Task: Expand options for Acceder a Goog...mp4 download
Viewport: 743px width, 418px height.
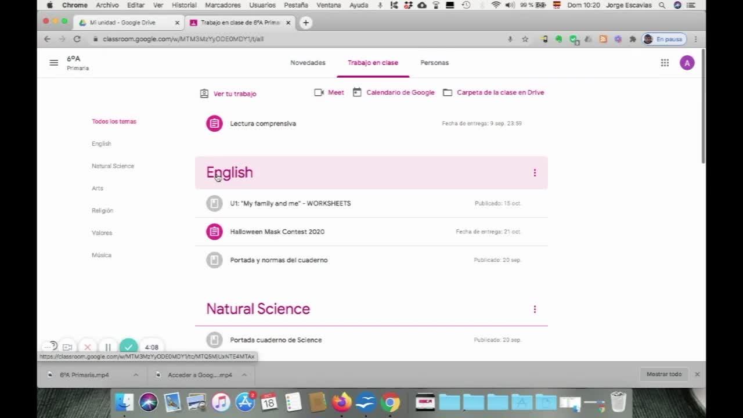Action: [244, 375]
